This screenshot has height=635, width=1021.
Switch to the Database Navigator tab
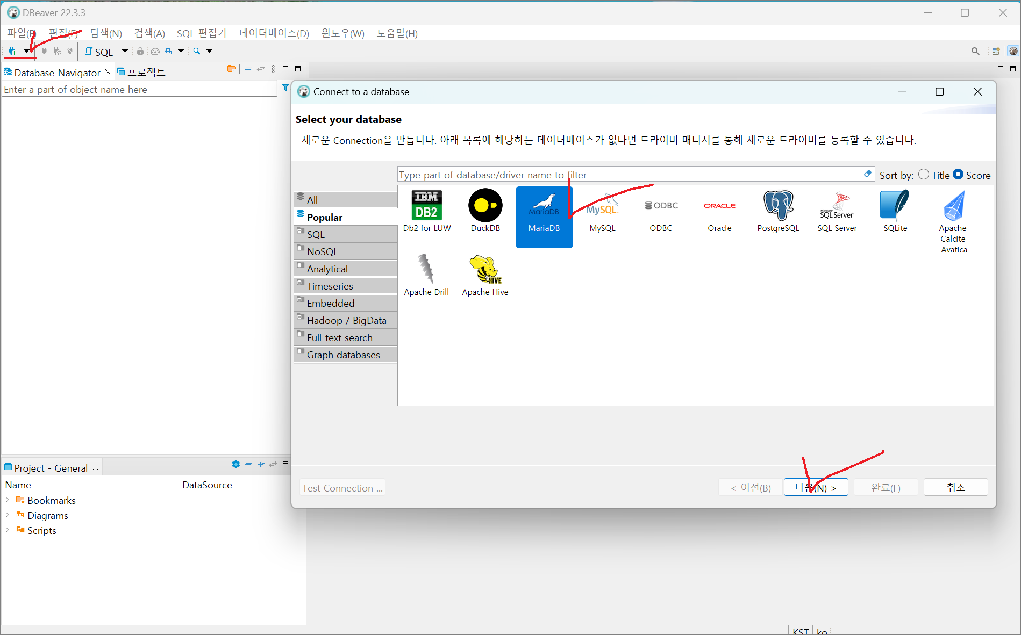(58, 73)
